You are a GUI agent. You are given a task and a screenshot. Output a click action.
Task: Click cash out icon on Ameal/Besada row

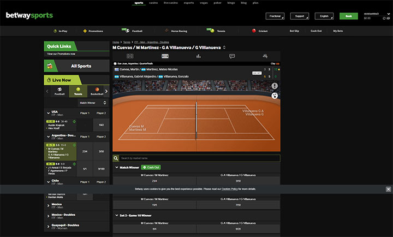coord(74,164)
